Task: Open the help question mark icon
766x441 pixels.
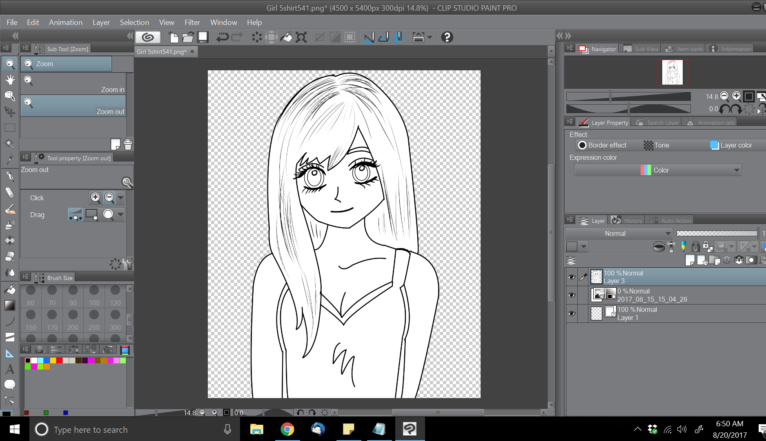Action: [x=447, y=38]
